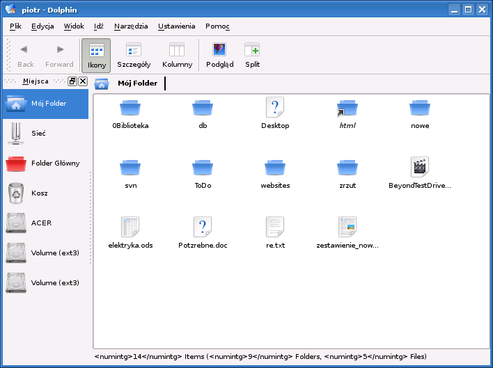Open the websites folder
The height and width of the screenshot is (368, 493).
point(275,168)
